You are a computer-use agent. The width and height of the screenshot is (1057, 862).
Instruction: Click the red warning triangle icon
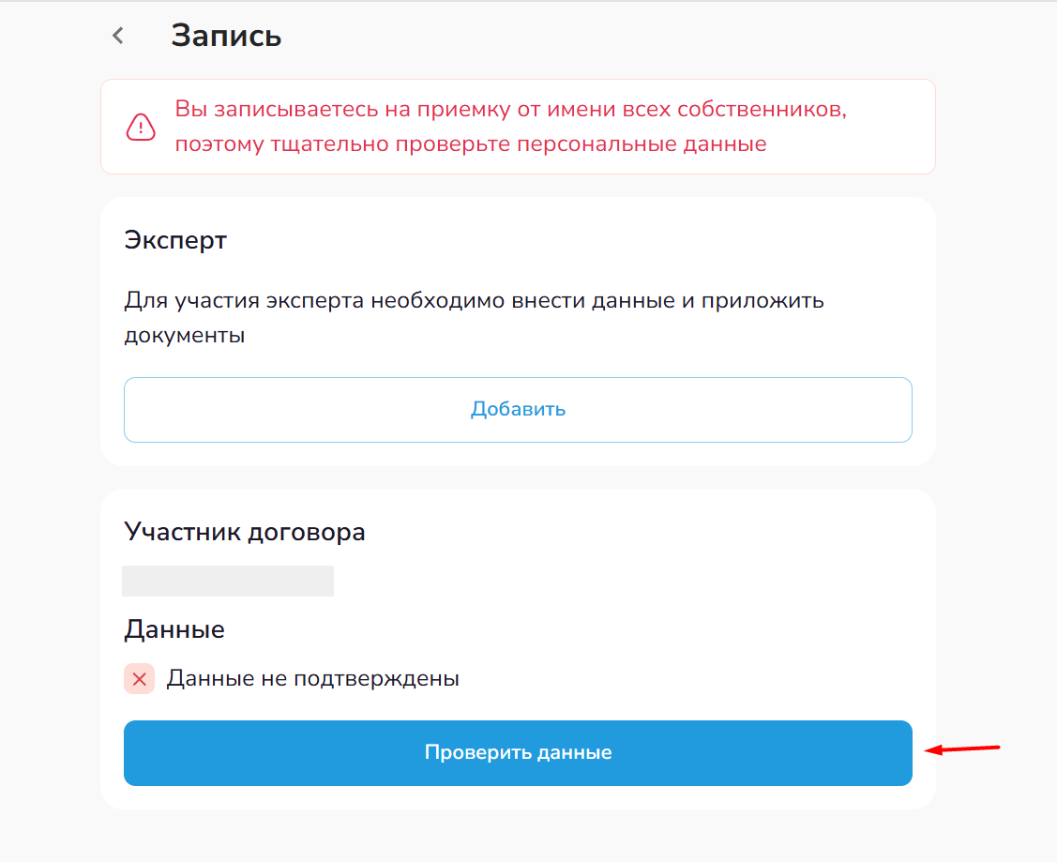pos(141,126)
